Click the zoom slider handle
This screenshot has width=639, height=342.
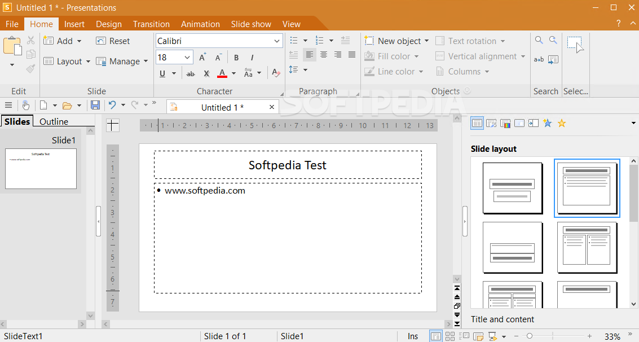[530, 336]
